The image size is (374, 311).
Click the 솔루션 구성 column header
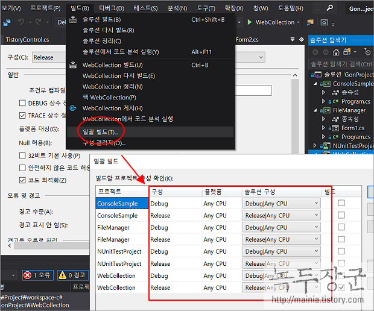(x=282, y=192)
